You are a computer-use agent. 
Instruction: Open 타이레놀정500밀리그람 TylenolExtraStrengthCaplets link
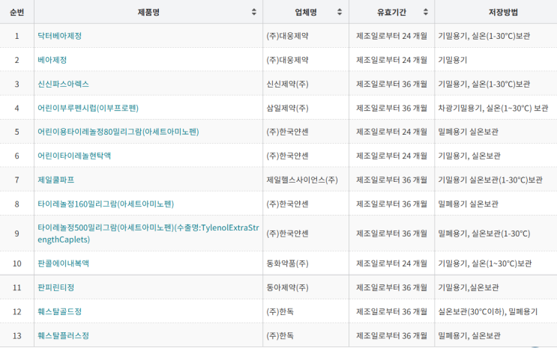148,233
